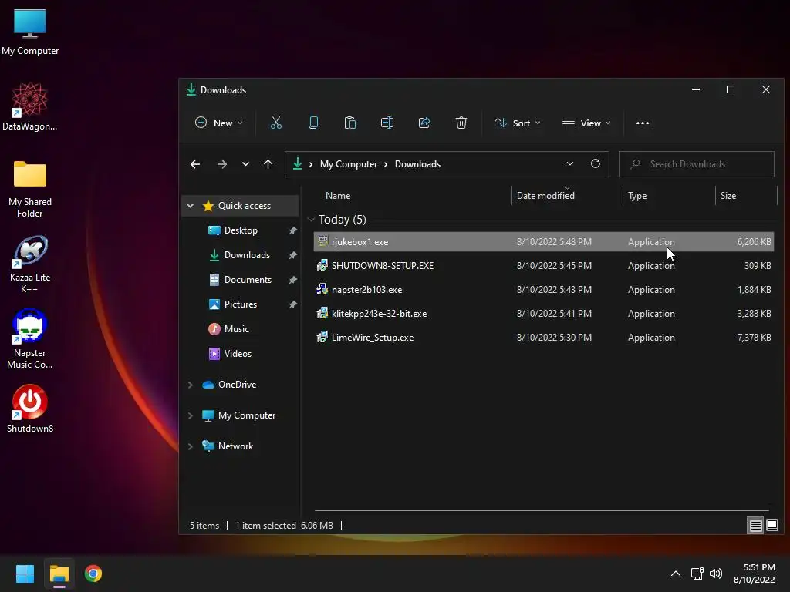Image resolution: width=790 pixels, height=592 pixels.
Task: Open Kazaa Lite K++ desktop shortcut
Action: (x=30, y=264)
